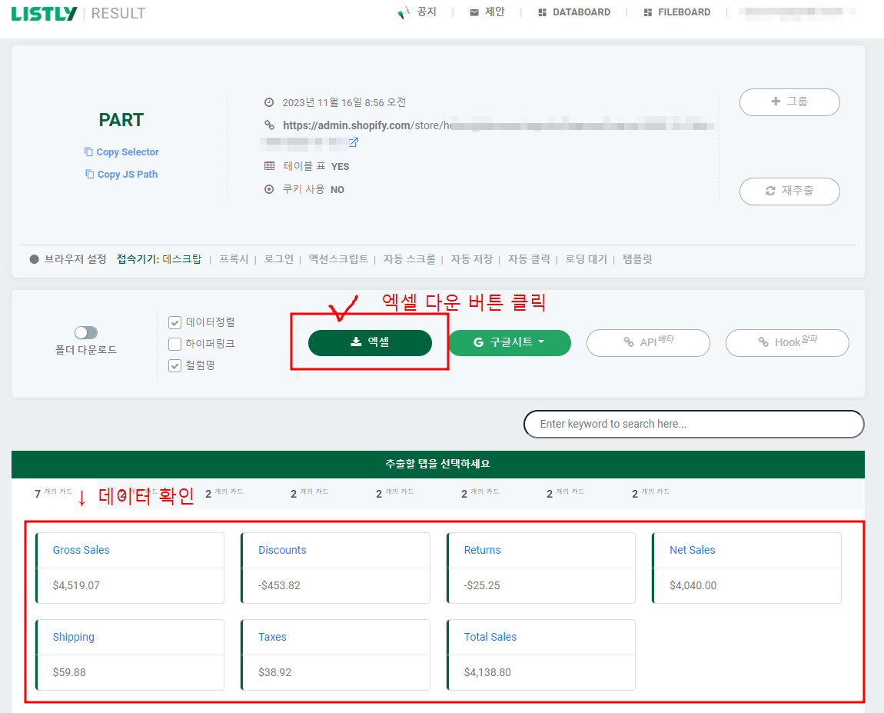Click the 엑셀 download button
This screenshot has height=713, width=884.
(370, 343)
